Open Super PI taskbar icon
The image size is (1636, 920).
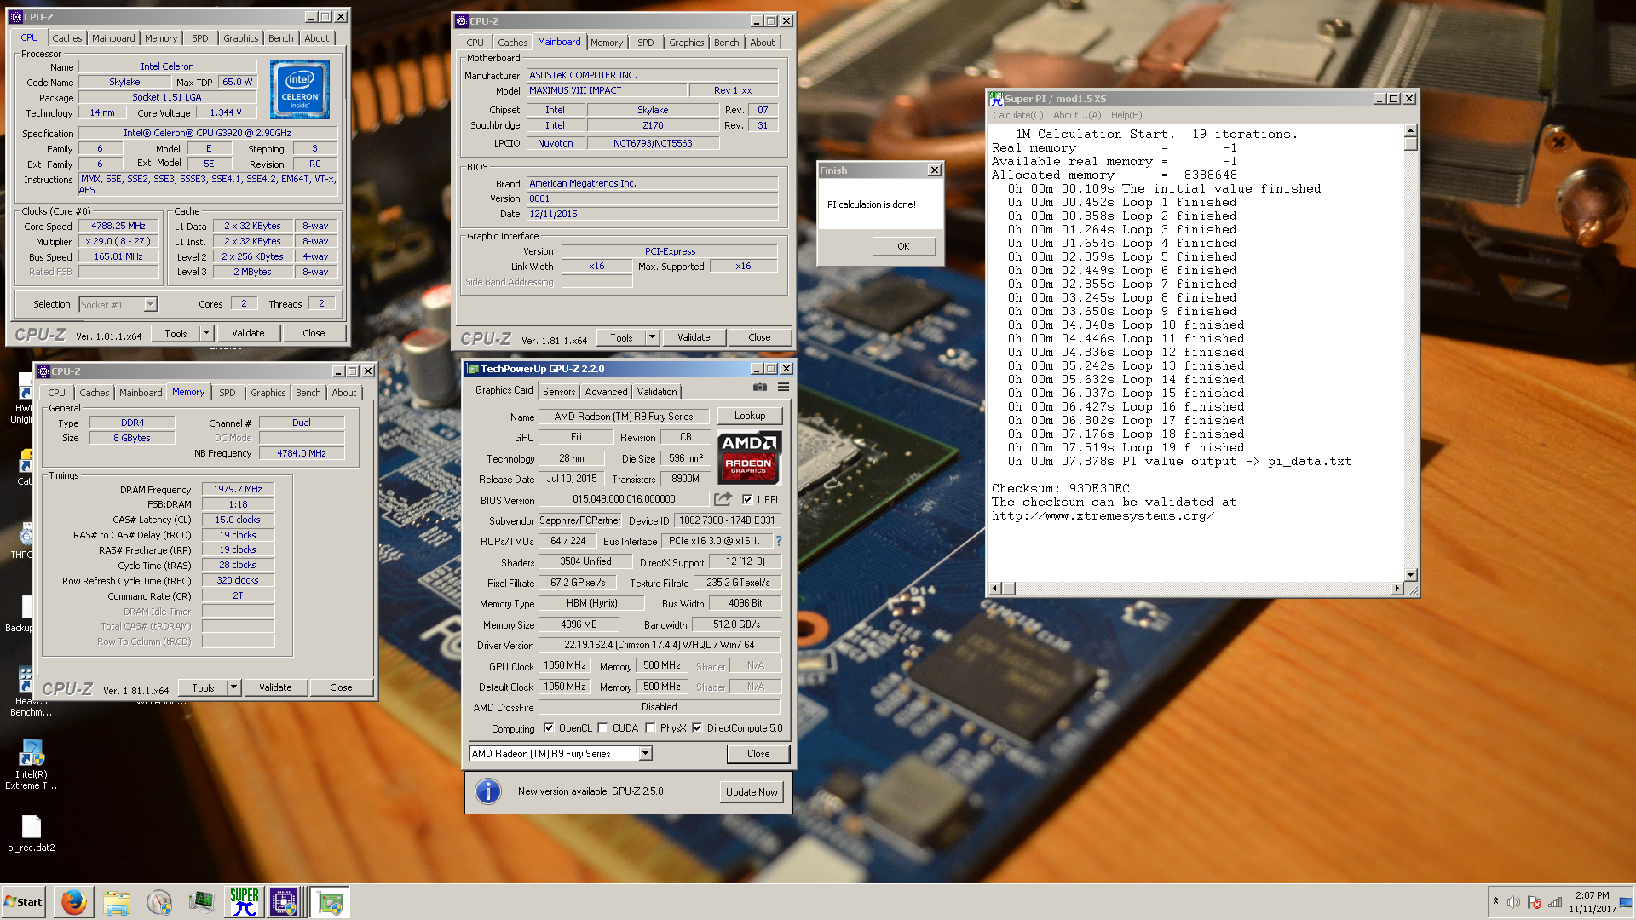pyautogui.click(x=245, y=902)
